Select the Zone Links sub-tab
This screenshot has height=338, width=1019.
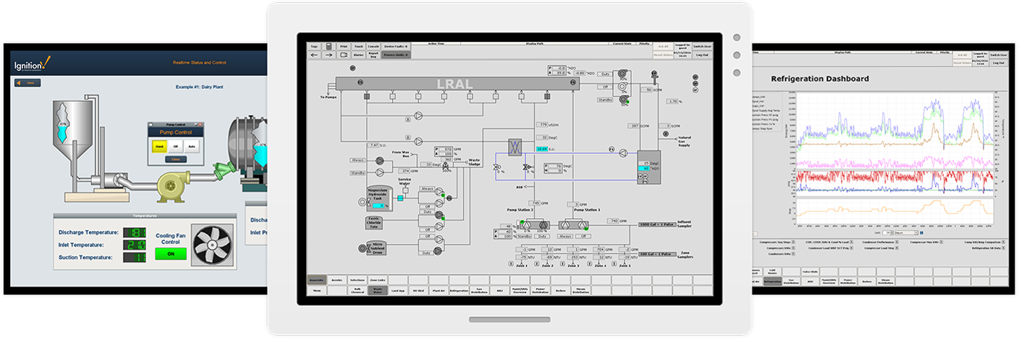(378, 280)
